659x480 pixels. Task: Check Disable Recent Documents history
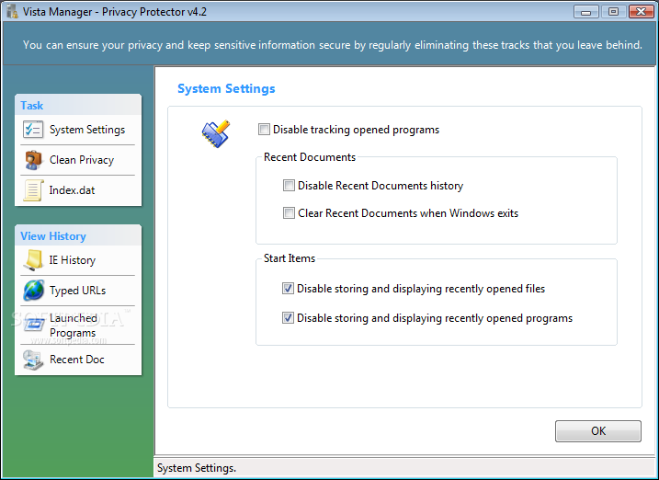pos(289,186)
